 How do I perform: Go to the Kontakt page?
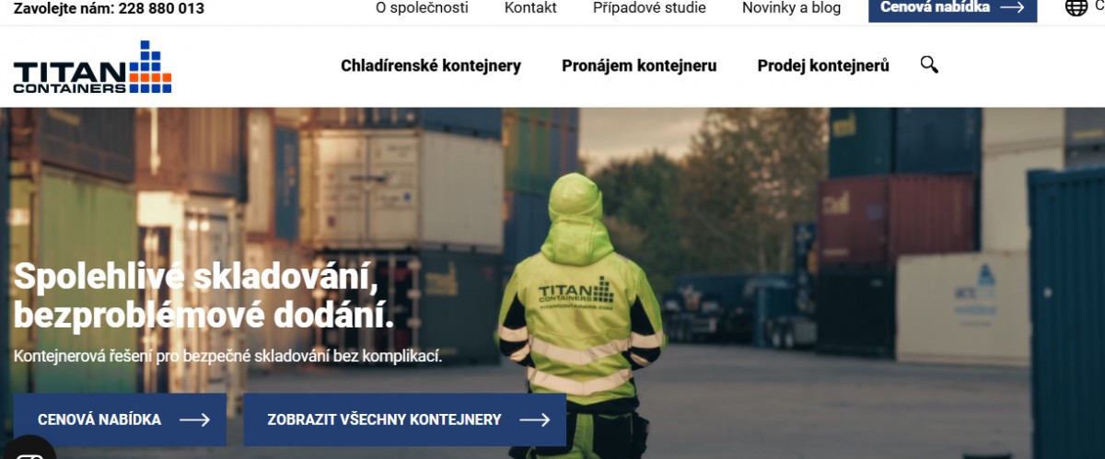click(x=530, y=7)
